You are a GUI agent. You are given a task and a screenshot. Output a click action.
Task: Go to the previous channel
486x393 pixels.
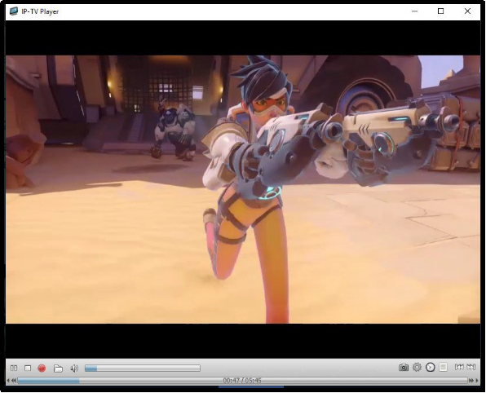tap(459, 367)
